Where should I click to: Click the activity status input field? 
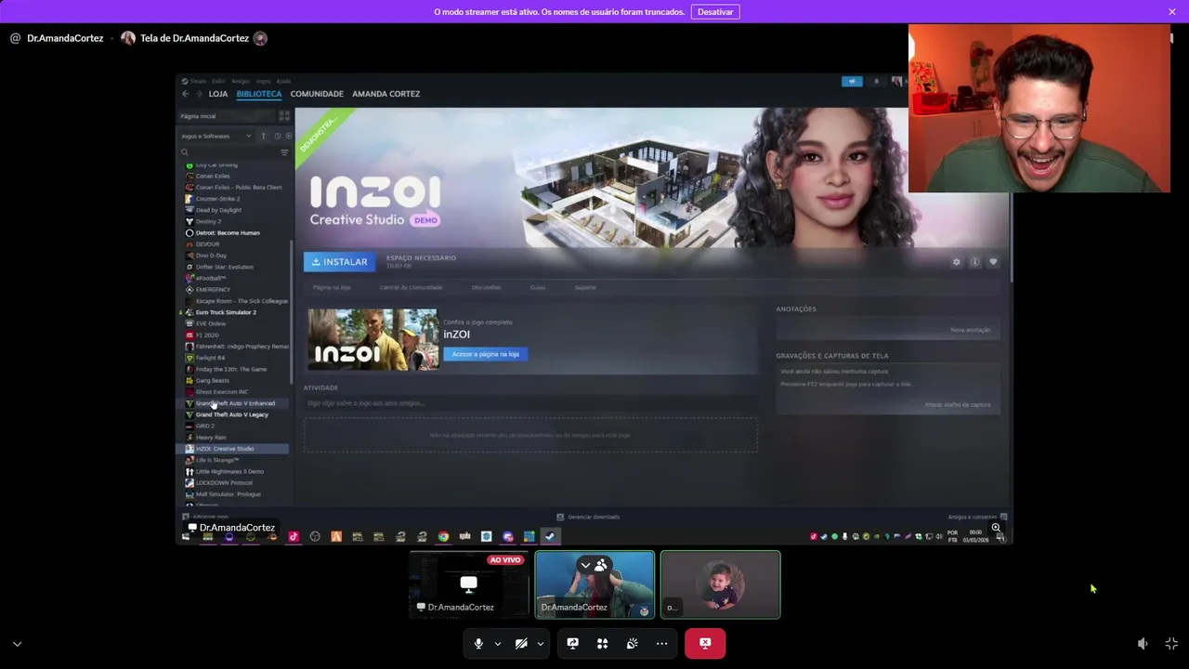pyautogui.click(x=530, y=403)
